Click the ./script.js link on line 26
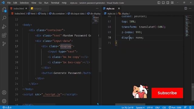The height and width of the screenshot is (109, 194). [x=52, y=94]
